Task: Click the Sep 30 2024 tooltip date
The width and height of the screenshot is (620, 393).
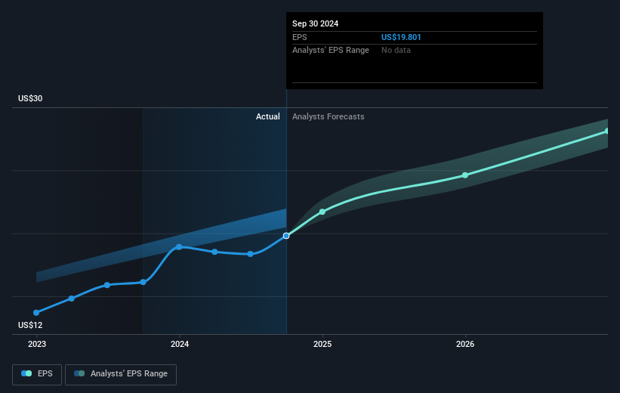Action: [x=315, y=23]
